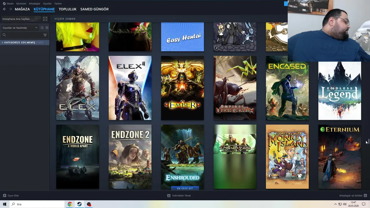Go back with the left arrow icon
This screenshot has height=208, width=370.
[x=4, y=9]
